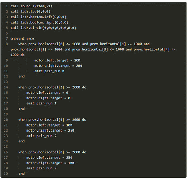Click the 'emit pair_run 3' statement
The height and width of the screenshot is (179, 187).
(x=41, y=169)
